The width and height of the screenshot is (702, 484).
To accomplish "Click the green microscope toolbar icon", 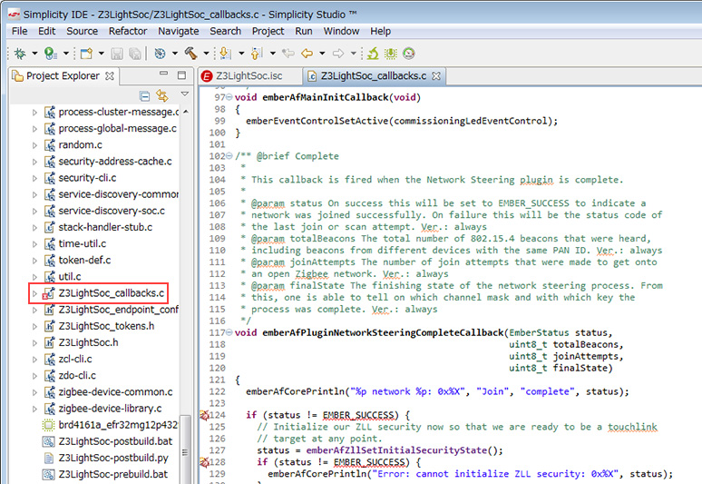I will (373, 54).
